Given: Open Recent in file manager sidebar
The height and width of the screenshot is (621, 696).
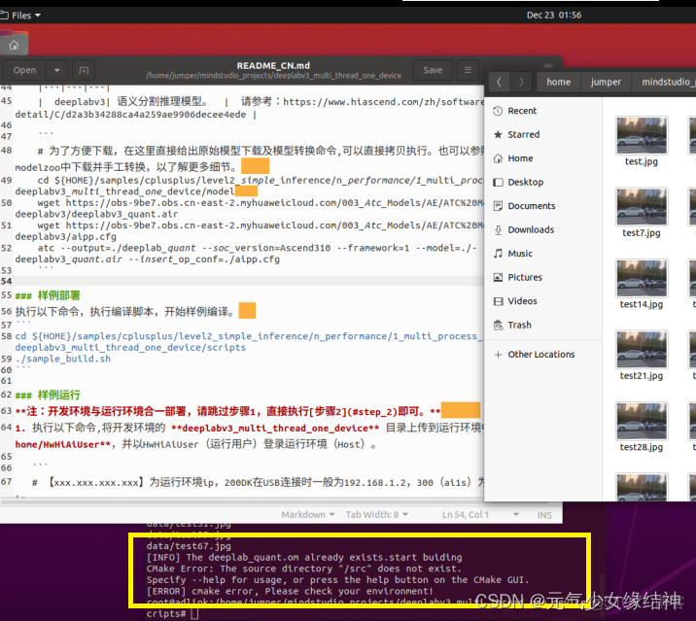Looking at the screenshot, I should 543,111.
